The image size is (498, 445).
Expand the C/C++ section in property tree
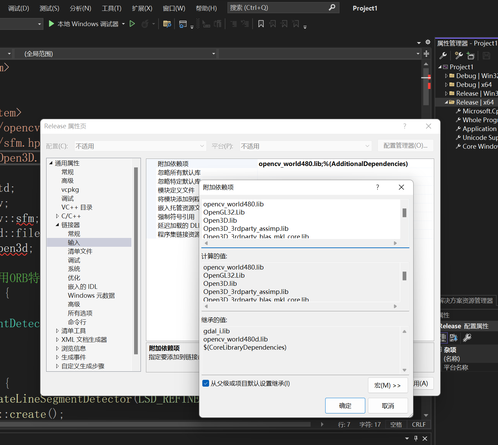[57, 216]
